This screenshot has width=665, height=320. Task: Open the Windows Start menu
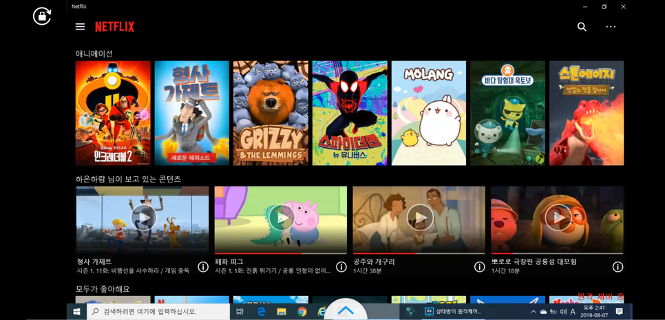[76, 312]
